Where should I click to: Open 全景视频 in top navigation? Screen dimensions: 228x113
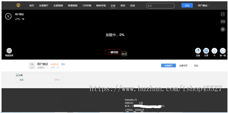click(58, 5)
